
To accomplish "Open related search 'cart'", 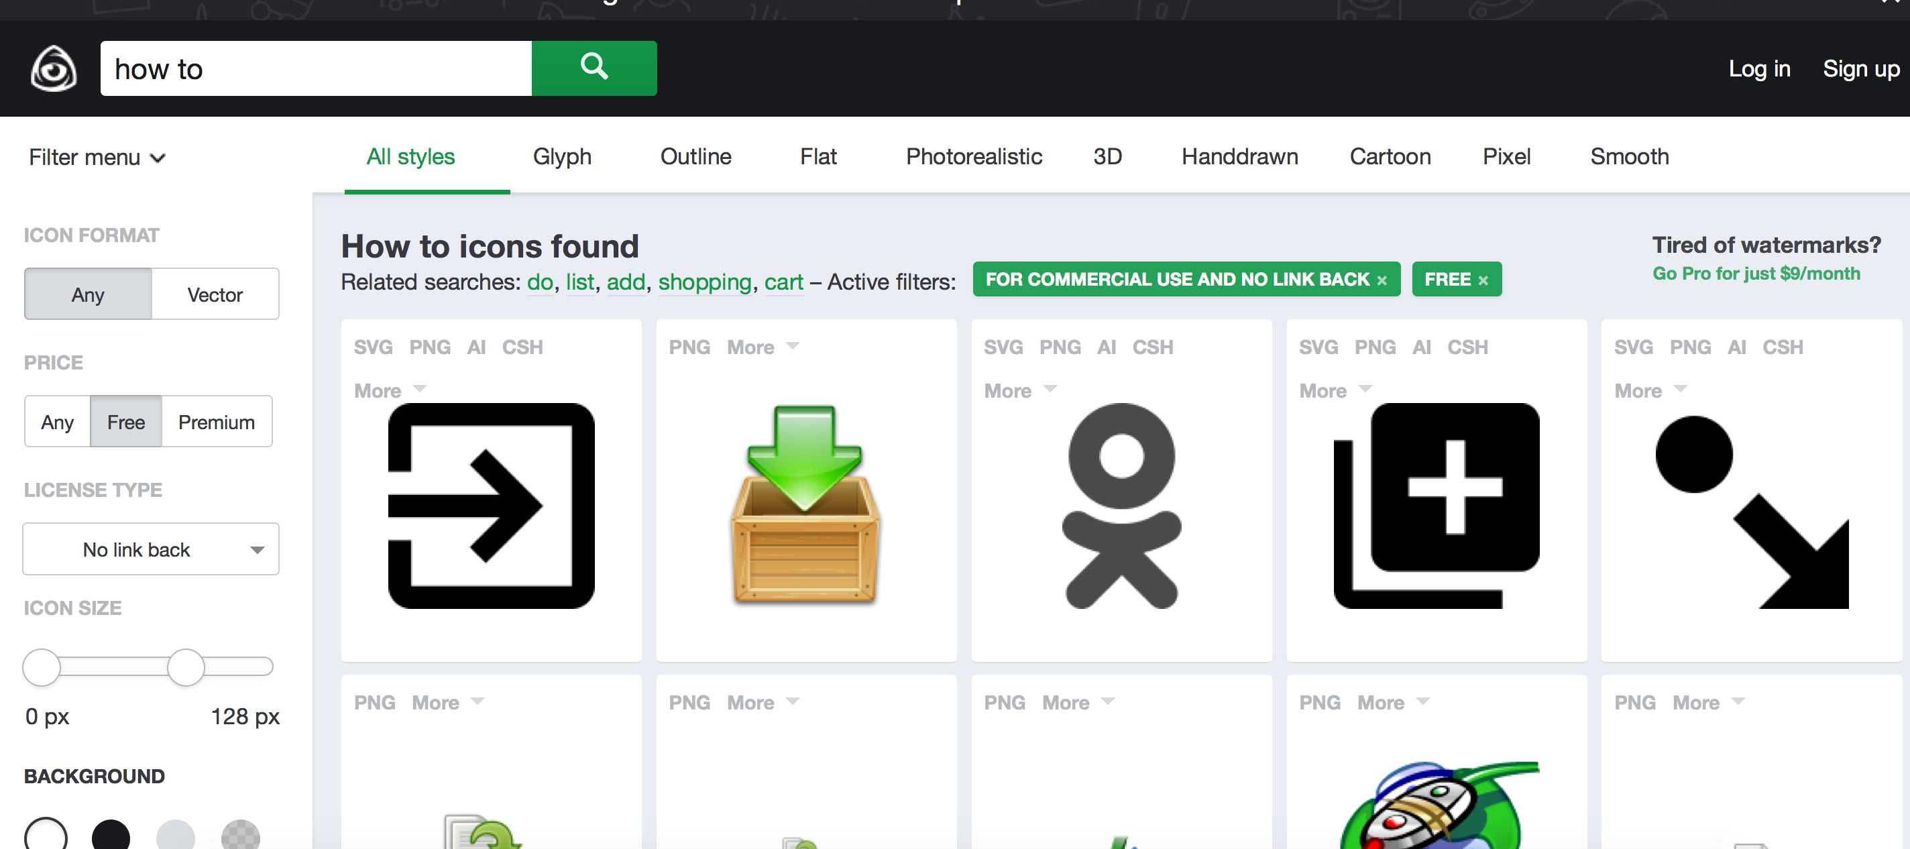I will 784,282.
